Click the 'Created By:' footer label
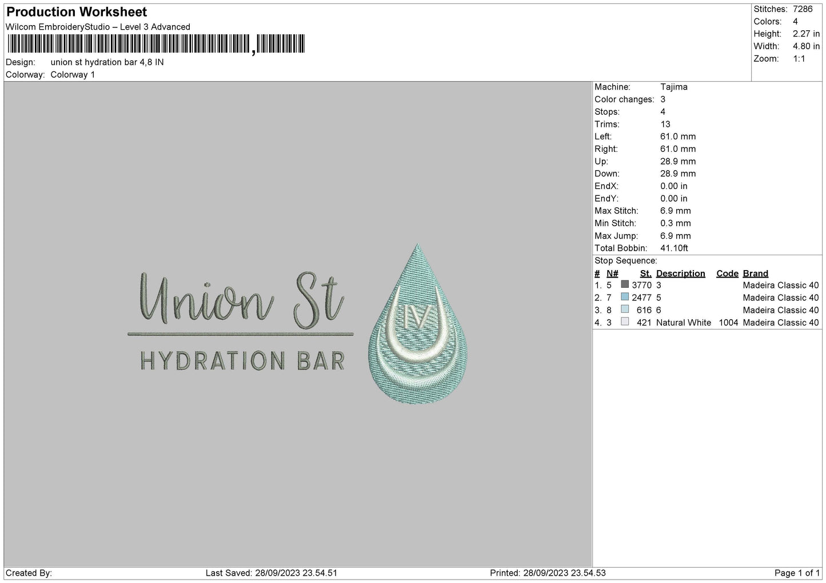The width and height of the screenshot is (826, 583). coord(29,573)
